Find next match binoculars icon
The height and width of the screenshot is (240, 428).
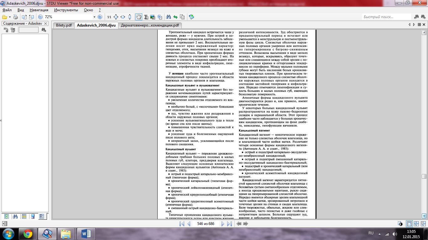tap(424, 17)
